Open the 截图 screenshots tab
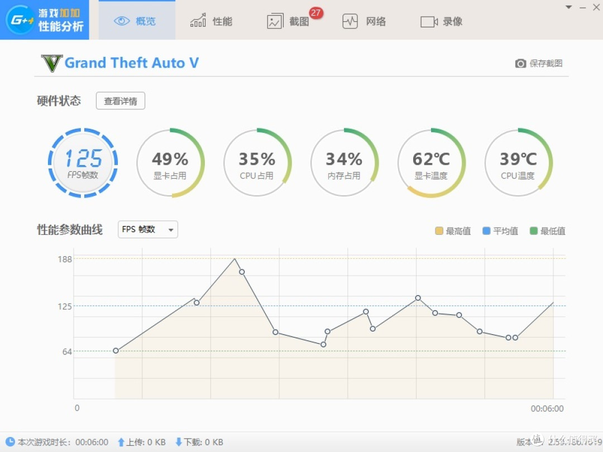The width and height of the screenshot is (603, 452). point(288,21)
